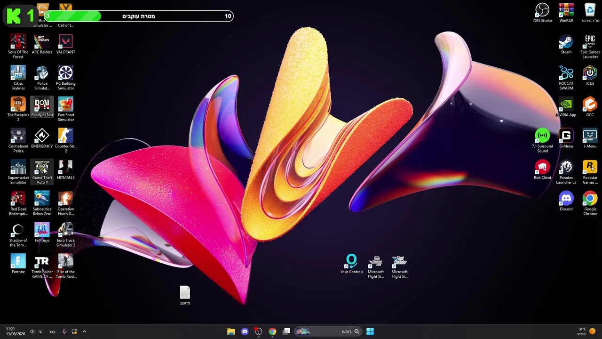Screen dimensions: 602x339
Task: Open the GCC desktop shortcut
Action: (x=590, y=107)
